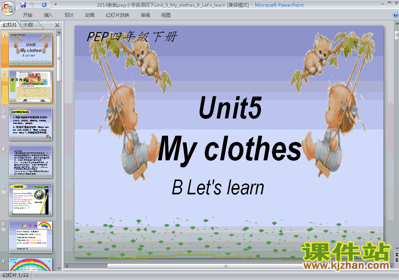The height and width of the screenshot is (280, 399).
Task: Open the 设计 ribbon tab
Action: tap(69, 15)
